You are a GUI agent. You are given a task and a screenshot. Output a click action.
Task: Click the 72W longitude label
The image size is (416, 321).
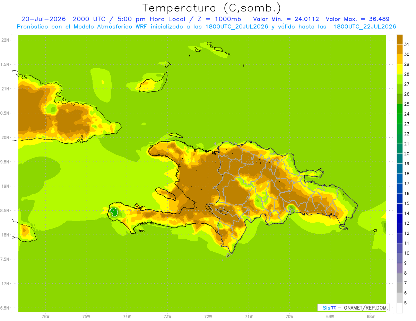(x=208, y=316)
